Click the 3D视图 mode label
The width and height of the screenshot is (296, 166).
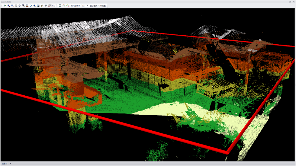point(103,6)
